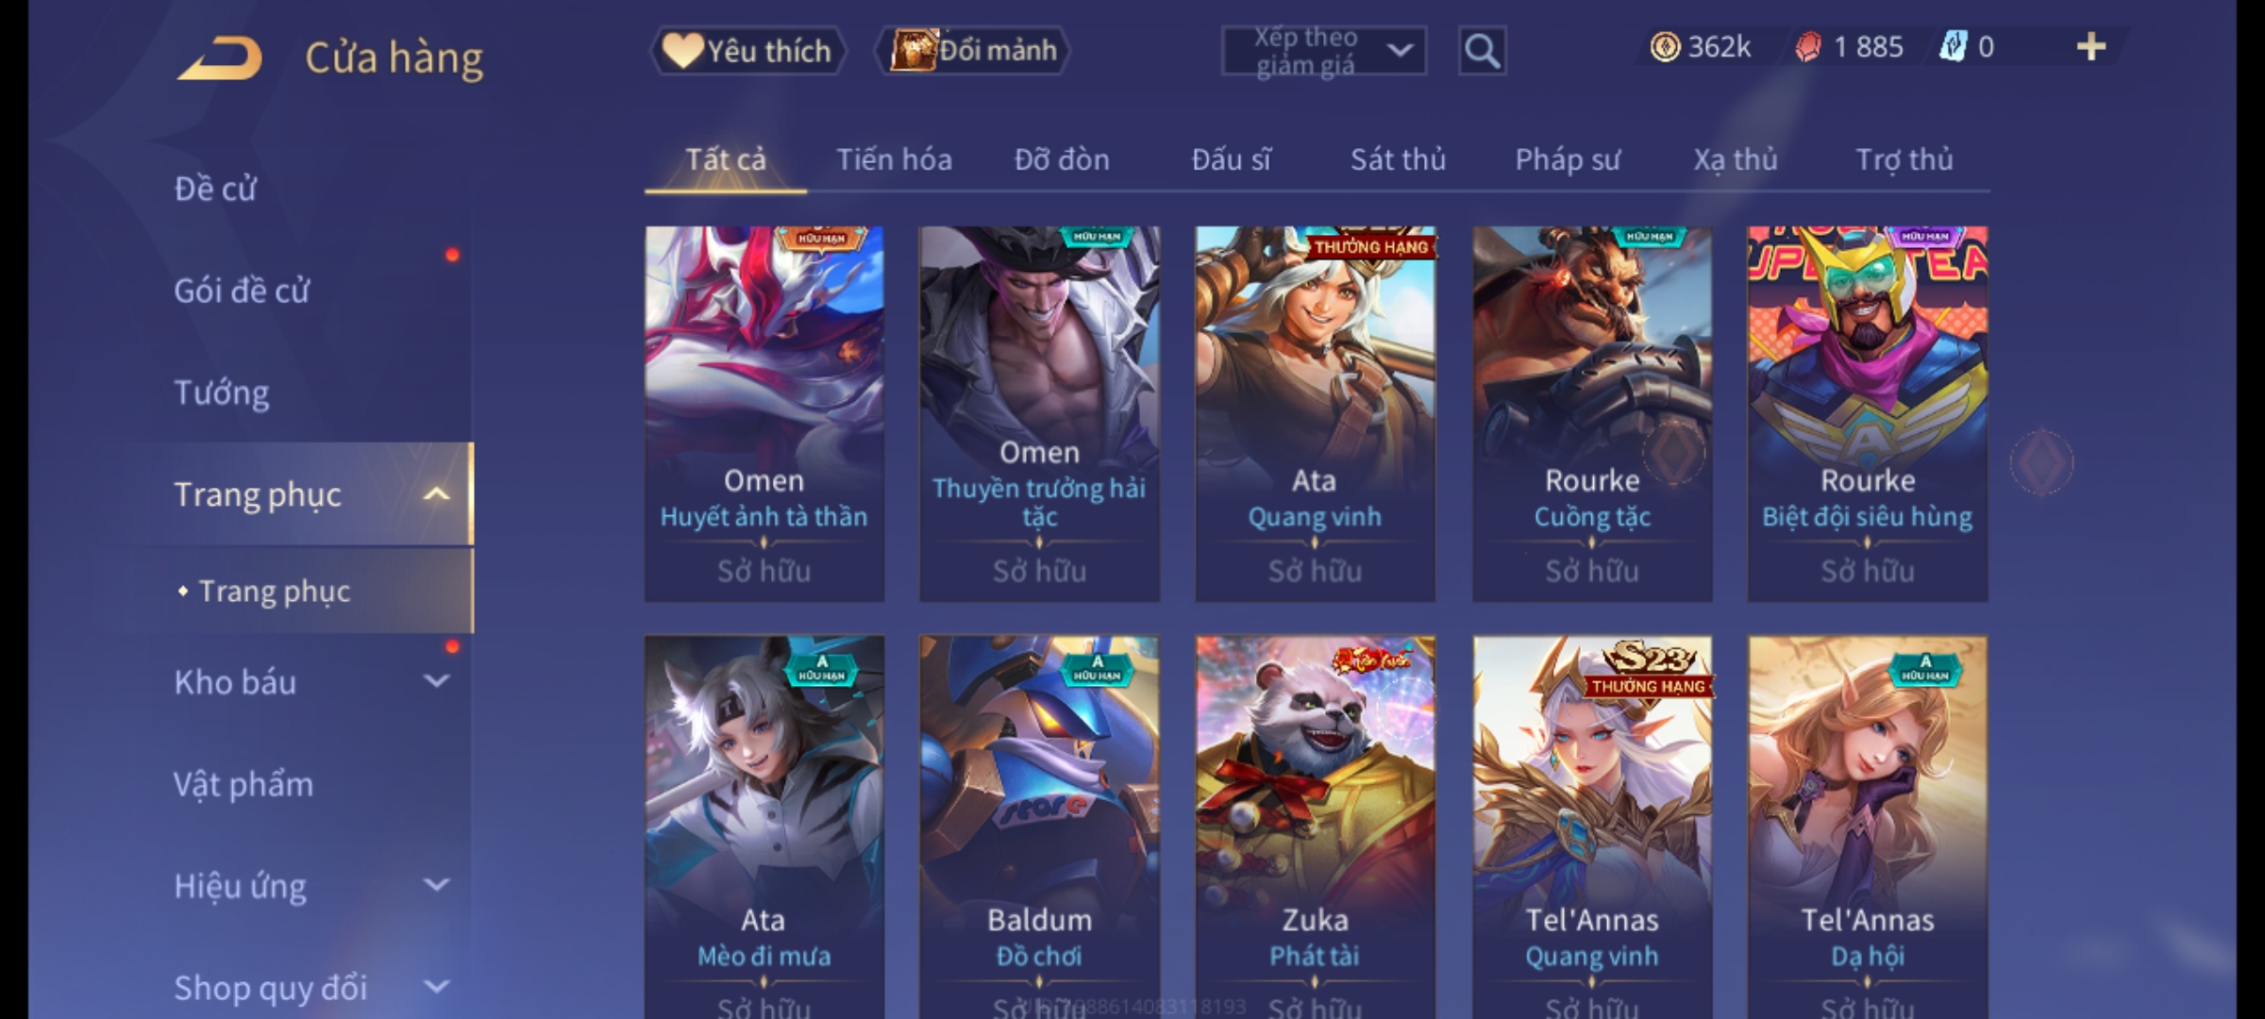Select Zuka Phát tài skin card
2265x1019 pixels.
1316,827
